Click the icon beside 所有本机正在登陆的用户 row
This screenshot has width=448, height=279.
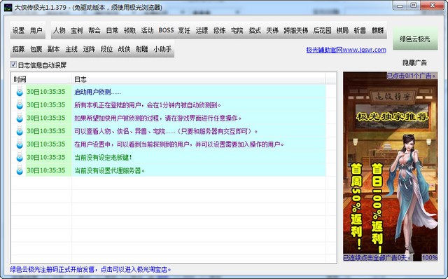click(x=20, y=105)
